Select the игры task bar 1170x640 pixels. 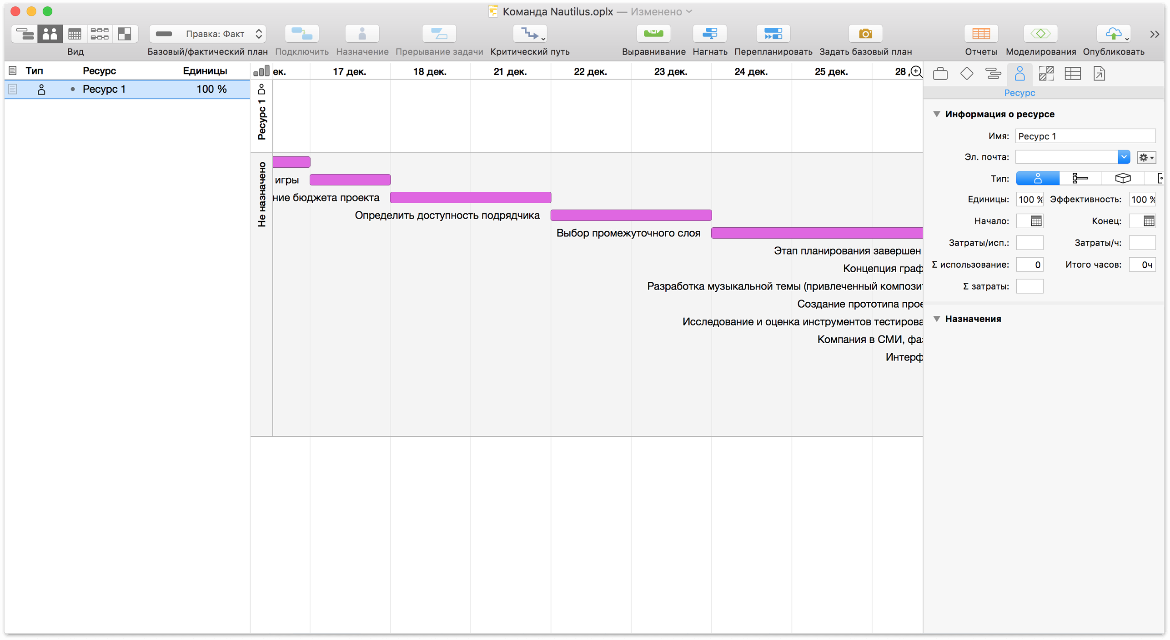click(x=350, y=180)
